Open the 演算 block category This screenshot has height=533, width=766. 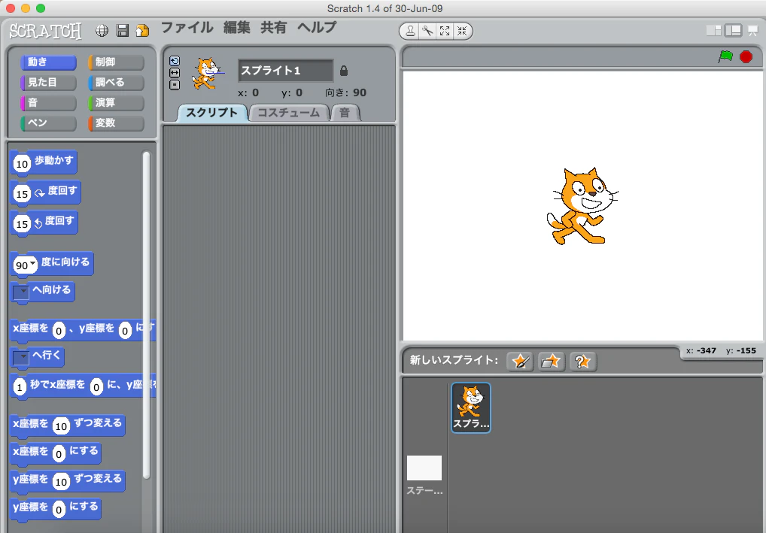pos(116,103)
